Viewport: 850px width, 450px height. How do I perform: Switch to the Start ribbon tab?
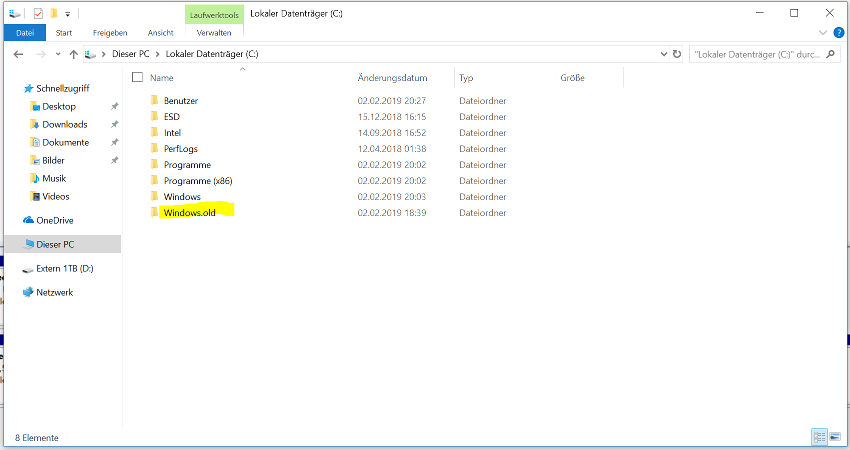pyautogui.click(x=64, y=32)
